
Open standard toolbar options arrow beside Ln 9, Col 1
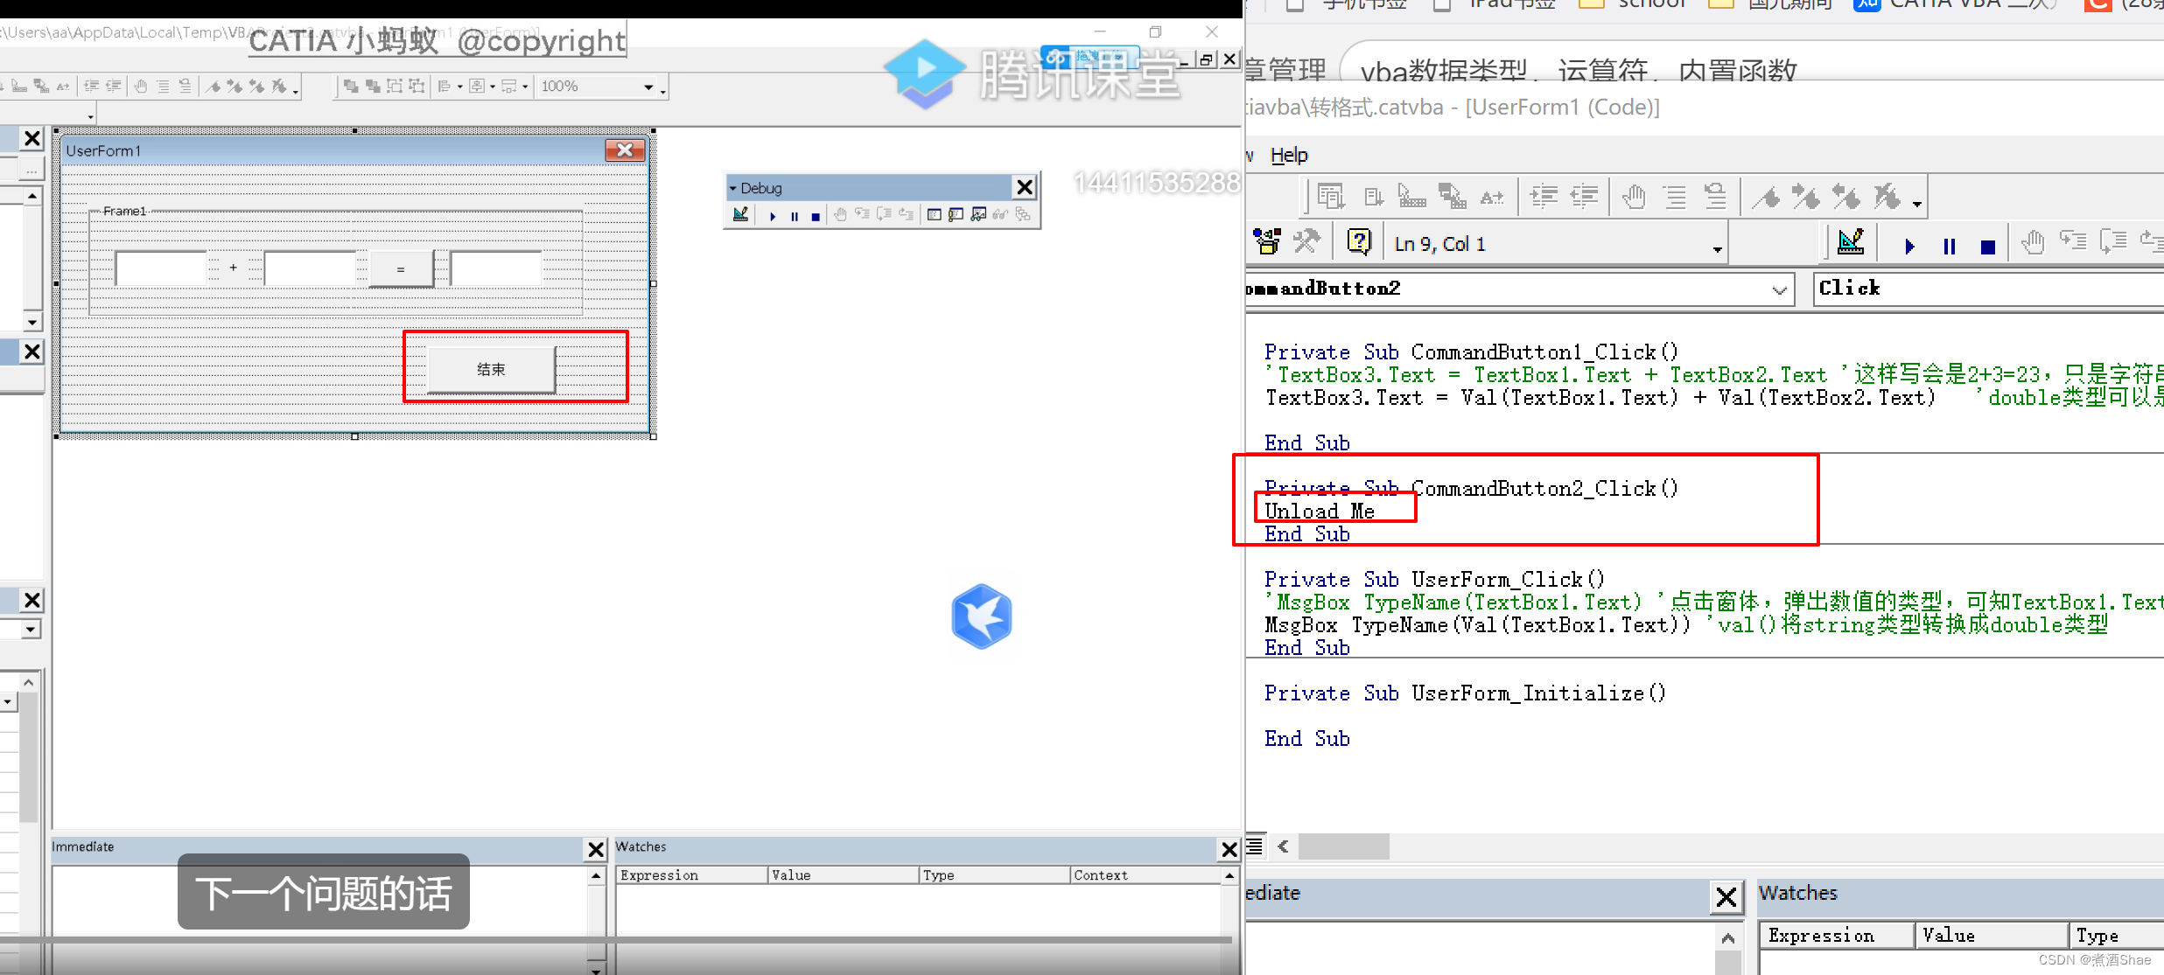click(x=1718, y=250)
